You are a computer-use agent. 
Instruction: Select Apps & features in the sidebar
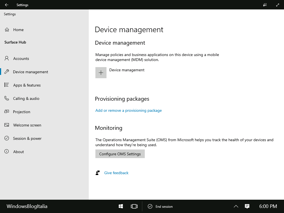44,85
